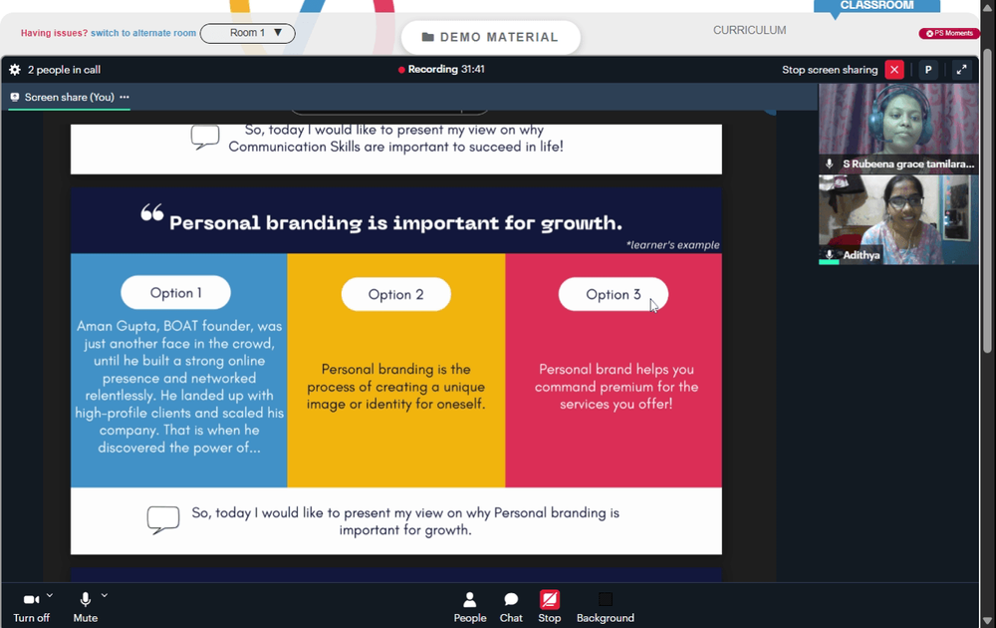
Task: Click the P button in call header
Action: [928, 70]
